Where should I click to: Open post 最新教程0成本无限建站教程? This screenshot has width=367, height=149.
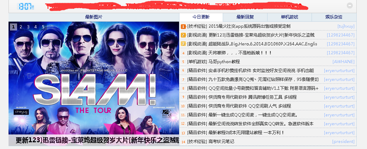(x=247, y=133)
